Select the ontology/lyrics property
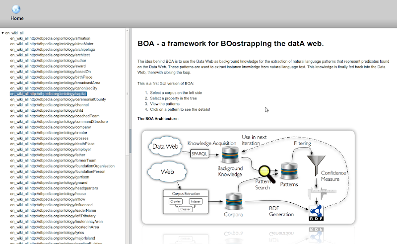The height and width of the screenshot is (244, 397). coord(47,233)
